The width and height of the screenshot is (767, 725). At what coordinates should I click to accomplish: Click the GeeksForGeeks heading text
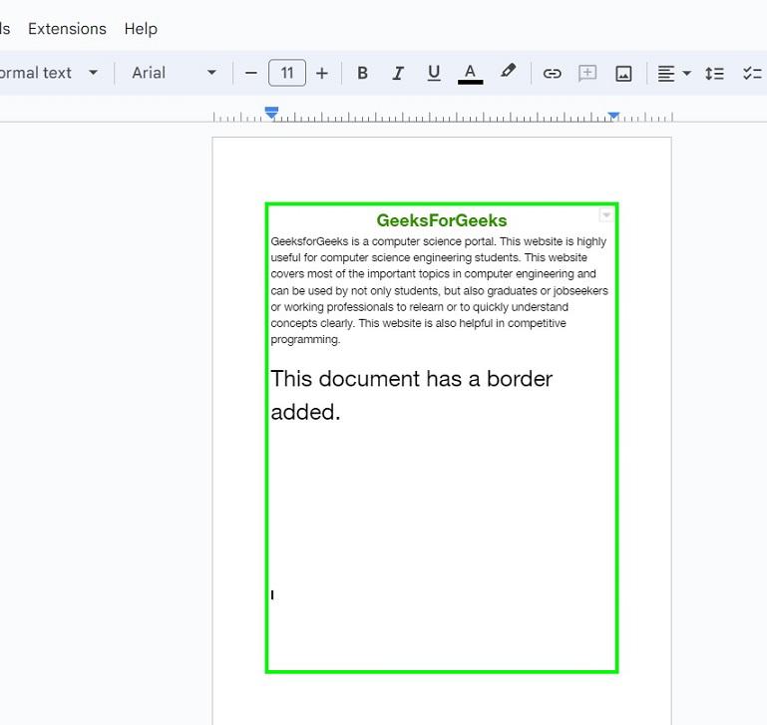441,220
